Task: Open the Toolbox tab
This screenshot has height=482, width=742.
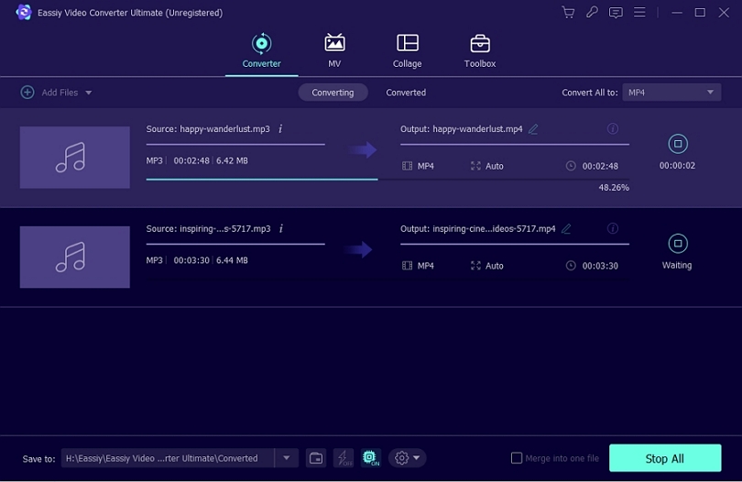Action: 480,50
